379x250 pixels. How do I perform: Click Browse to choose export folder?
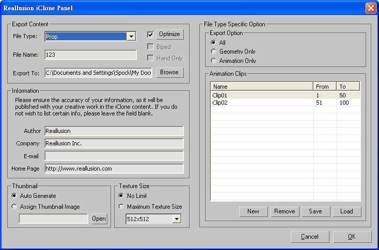point(169,73)
